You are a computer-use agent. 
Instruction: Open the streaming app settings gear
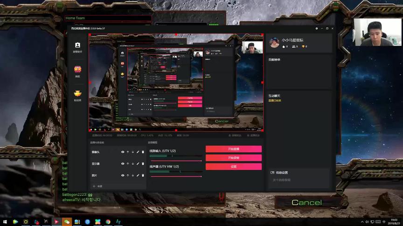pos(317,28)
